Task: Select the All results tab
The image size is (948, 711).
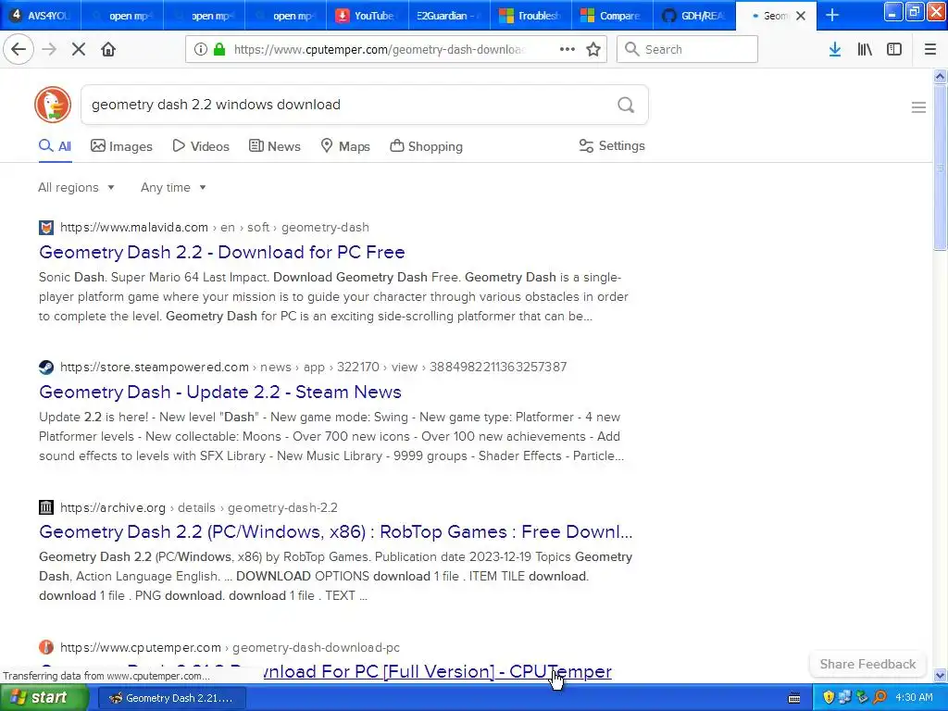Action: (x=55, y=146)
